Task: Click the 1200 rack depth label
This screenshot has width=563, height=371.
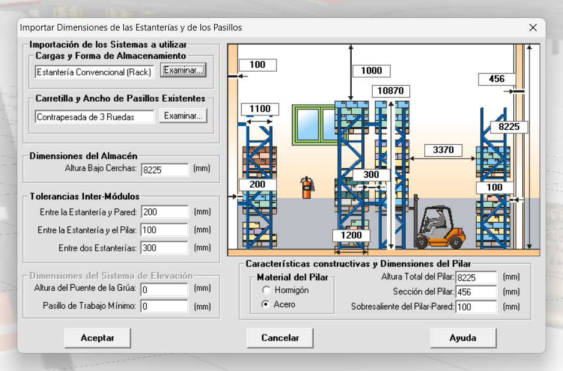Action: [x=351, y=235]
